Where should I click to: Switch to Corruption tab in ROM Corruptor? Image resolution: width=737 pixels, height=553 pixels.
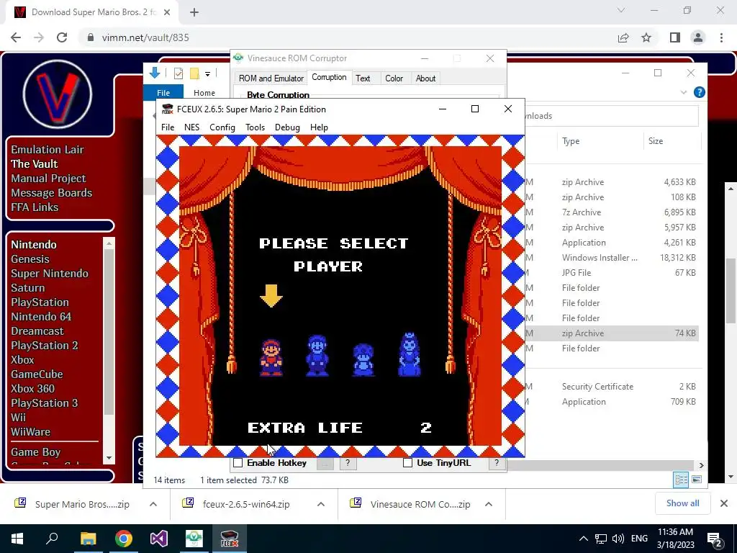coord(329,78)
